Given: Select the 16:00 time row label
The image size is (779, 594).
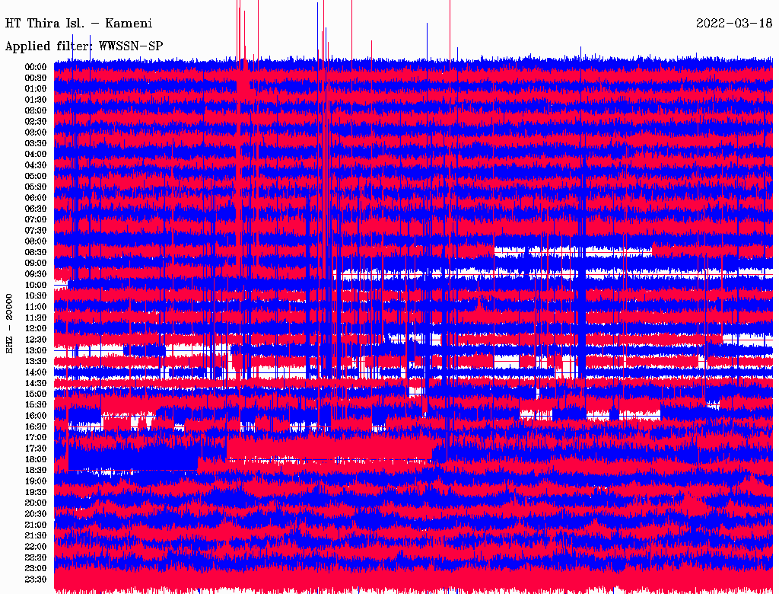Looking at the screenshot, I should click(x=36, y=416).
